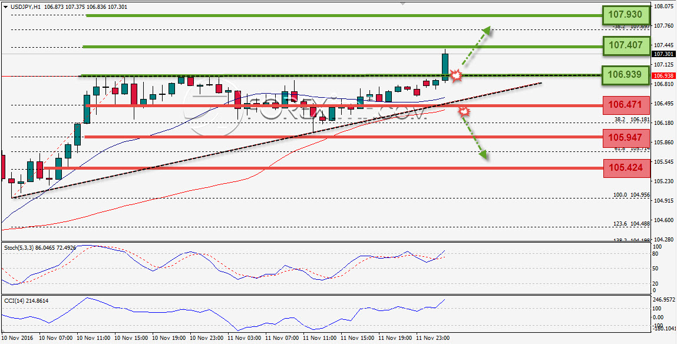Click price scale value 105.545

(664, 162)
